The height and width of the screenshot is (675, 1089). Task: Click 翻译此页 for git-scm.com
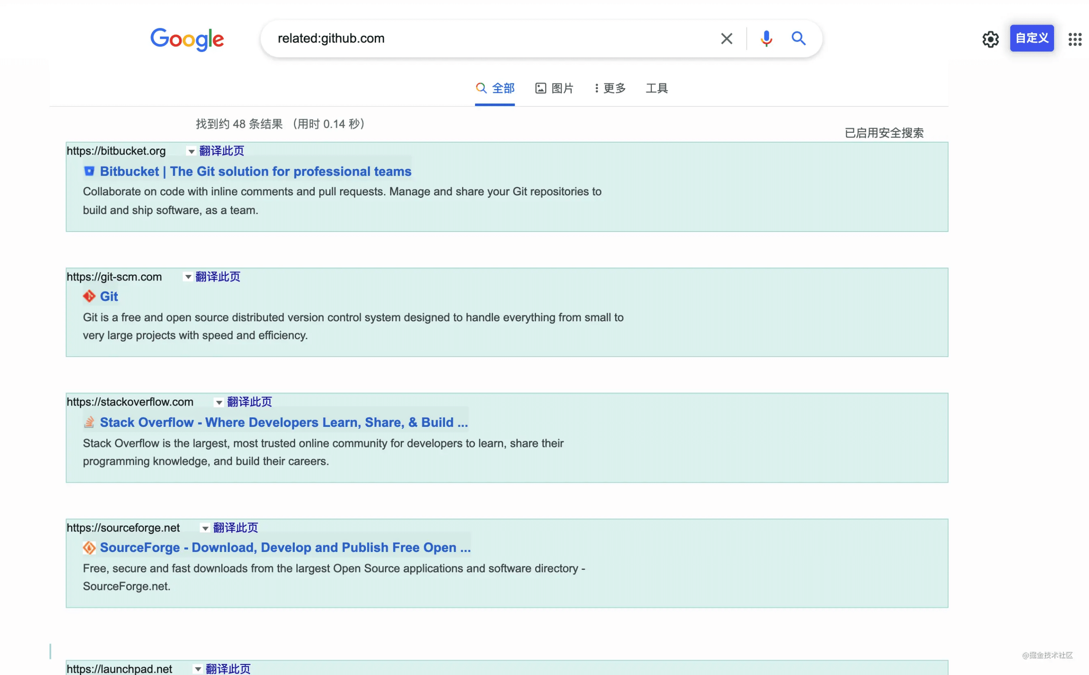click(218, 277)
